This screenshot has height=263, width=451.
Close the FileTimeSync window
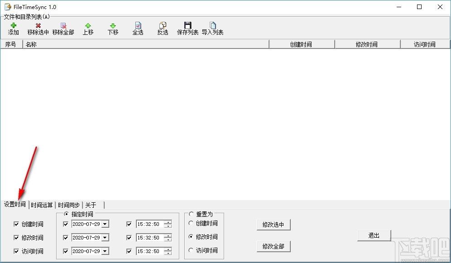[440, 7]
